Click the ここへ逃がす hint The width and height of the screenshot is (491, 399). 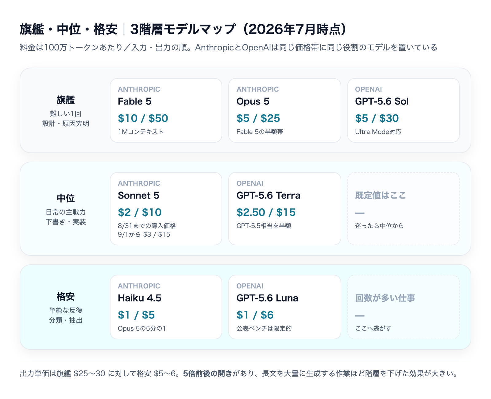click(373, 328)
